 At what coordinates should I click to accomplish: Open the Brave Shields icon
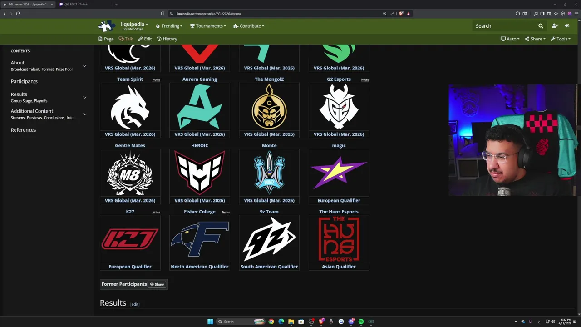tap(401, 14)
